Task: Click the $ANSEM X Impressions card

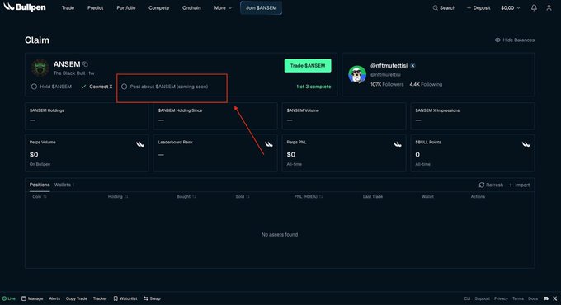Action: (472, 116)
